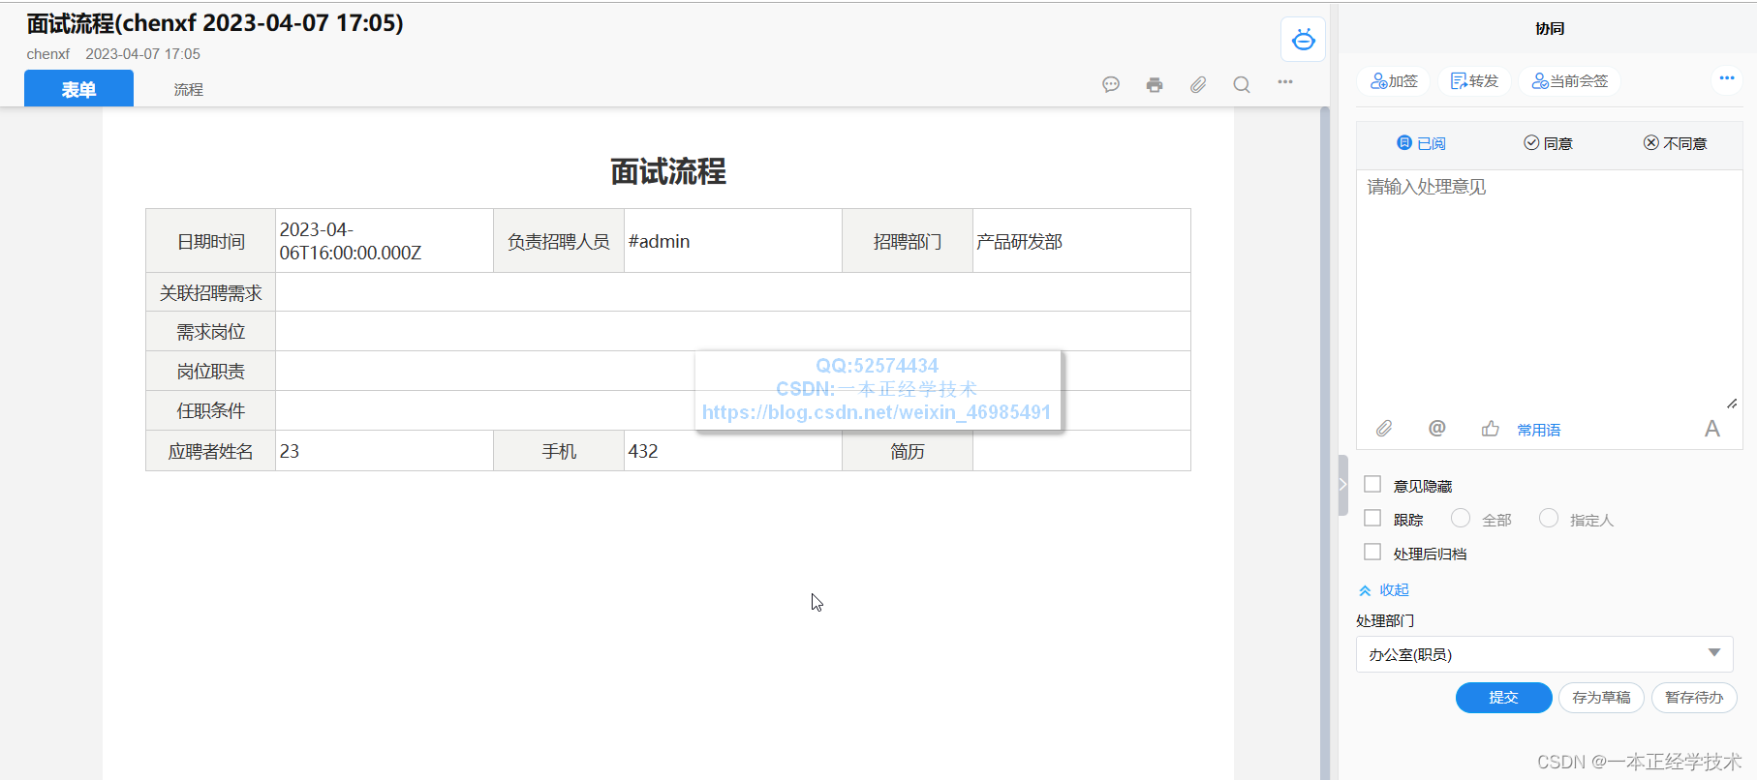Click the 岗位职责 label cell
This screenshot has height=780, width=1757.
coord(211,371)
